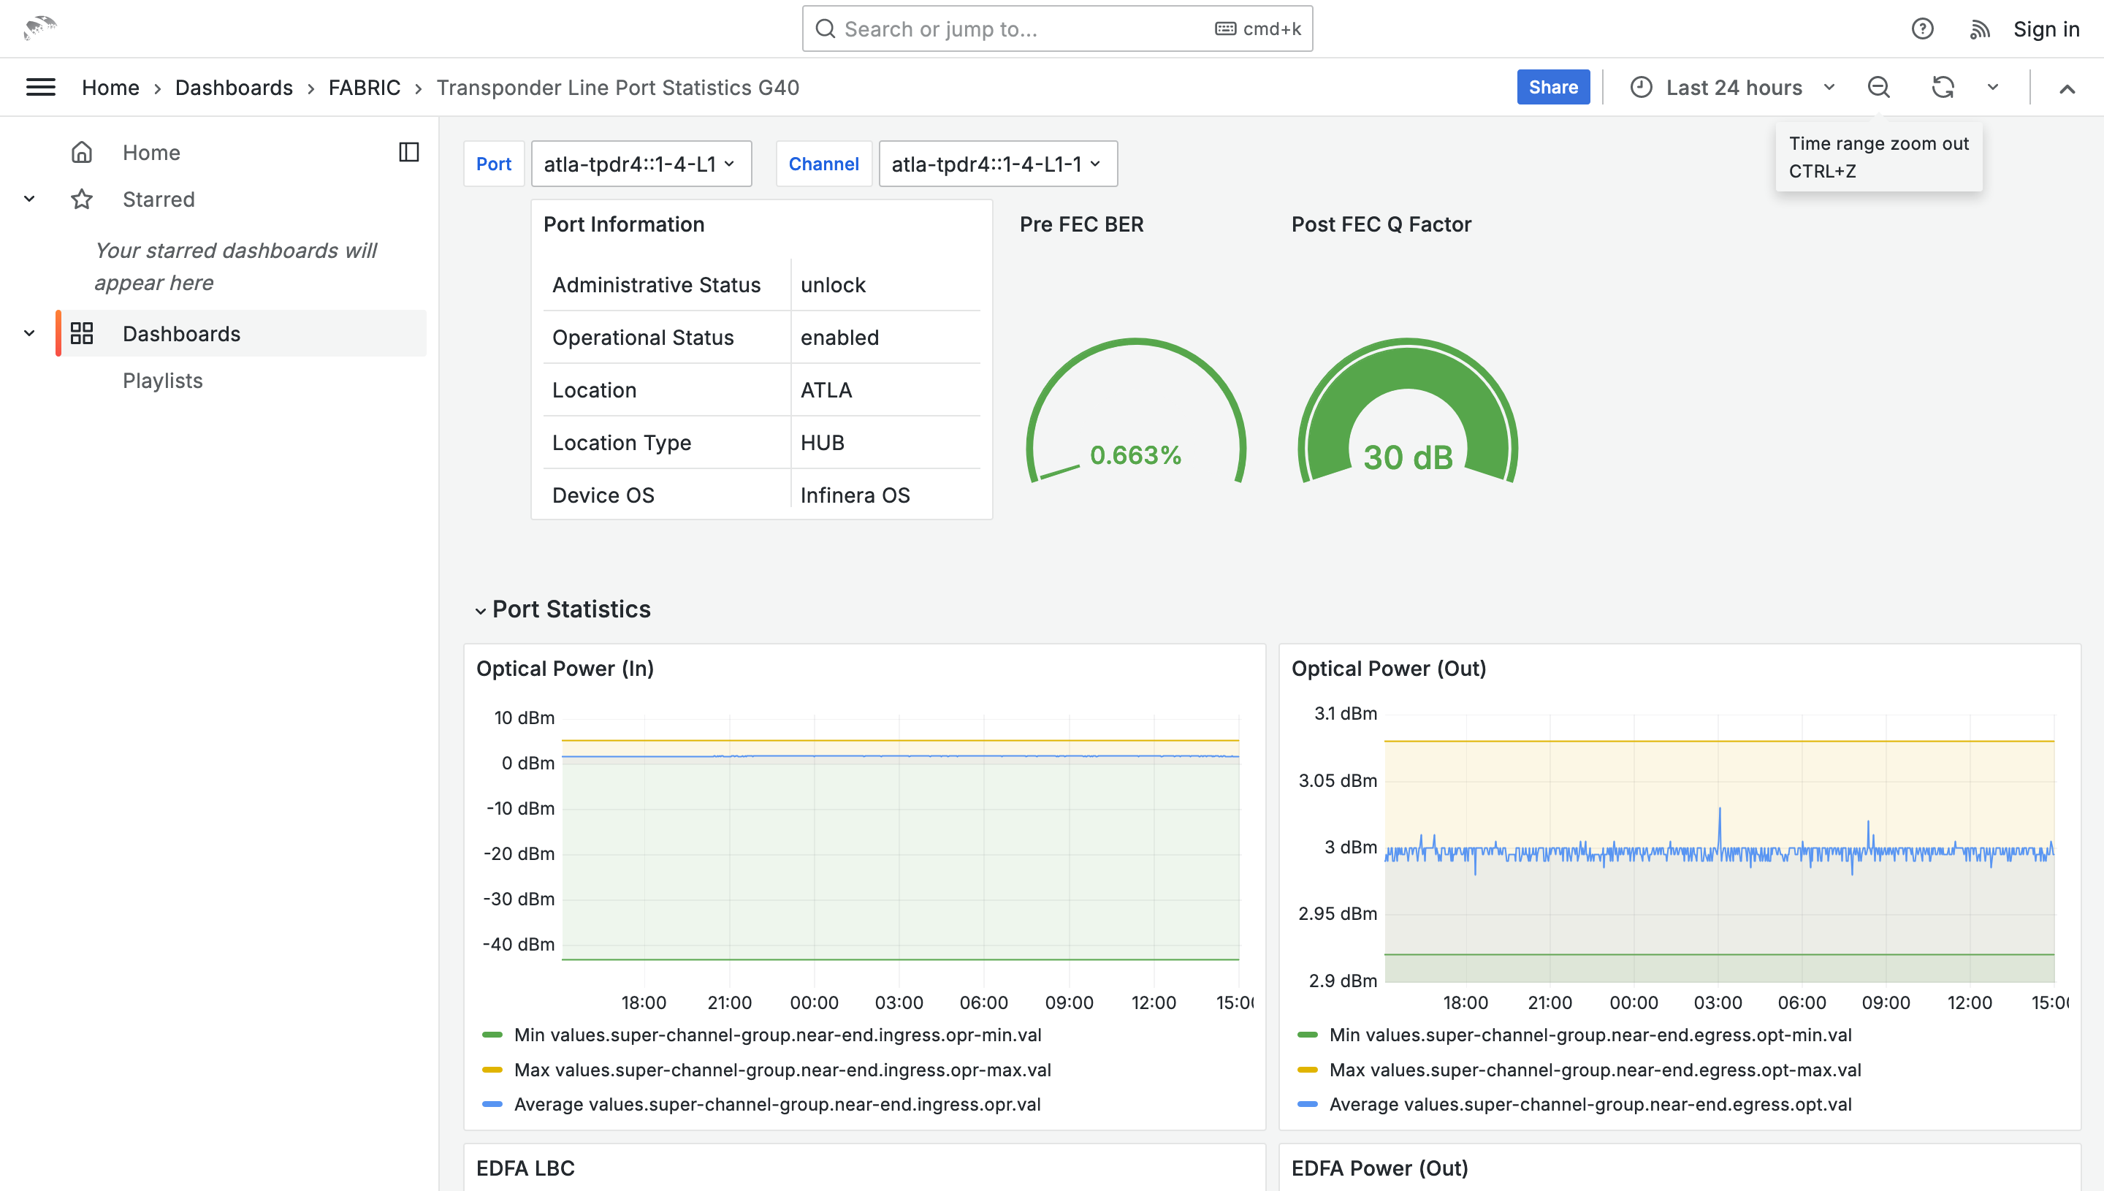Viewport: 2104px width, 1191px height.
Task: Click the Average opt.val blue color swatch
Action: coord(1308,1105)
